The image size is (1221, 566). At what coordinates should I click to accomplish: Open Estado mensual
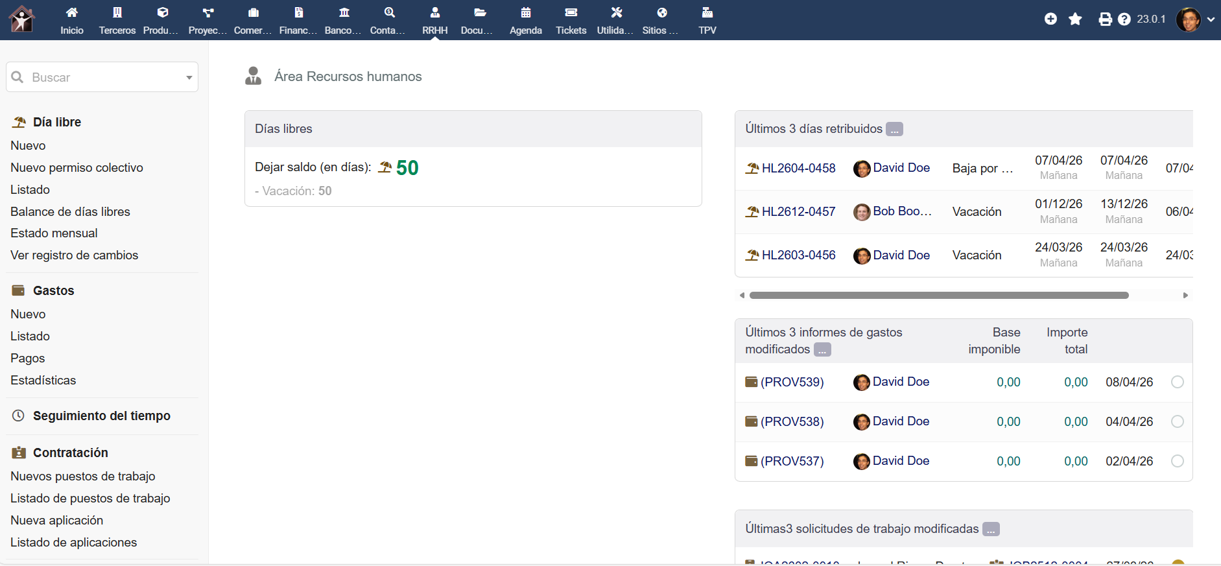coord(54,233)
